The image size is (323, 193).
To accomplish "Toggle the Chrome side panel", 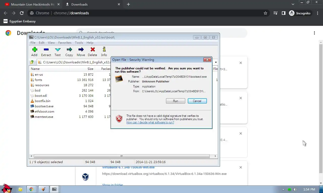I will point(284,13).
